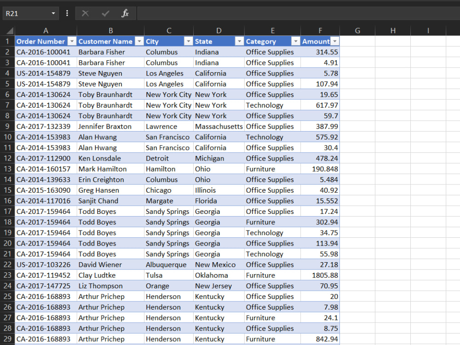The height and width of the screenshot is (345, 460).
Task: Select row 23 by its row number
Action: point(6,275)
